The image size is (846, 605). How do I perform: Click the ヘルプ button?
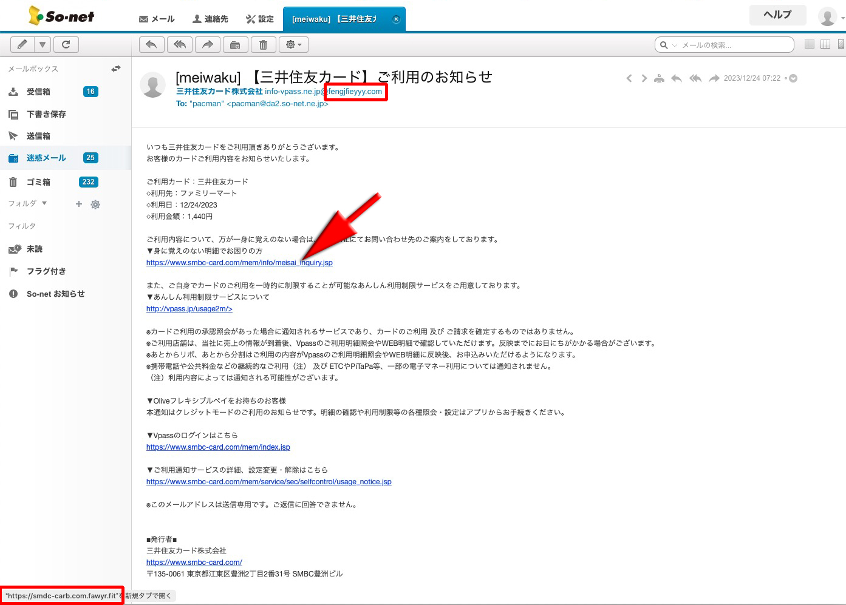[777, 15]
